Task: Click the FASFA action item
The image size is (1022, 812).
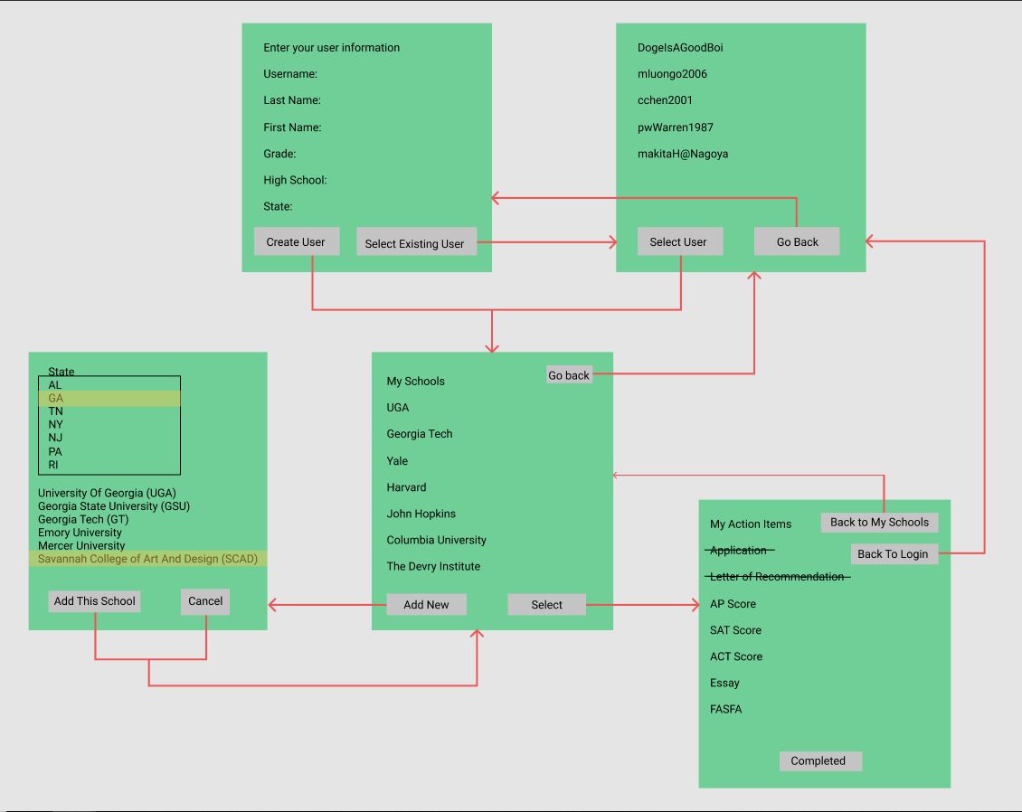Action: pos(726,709)
